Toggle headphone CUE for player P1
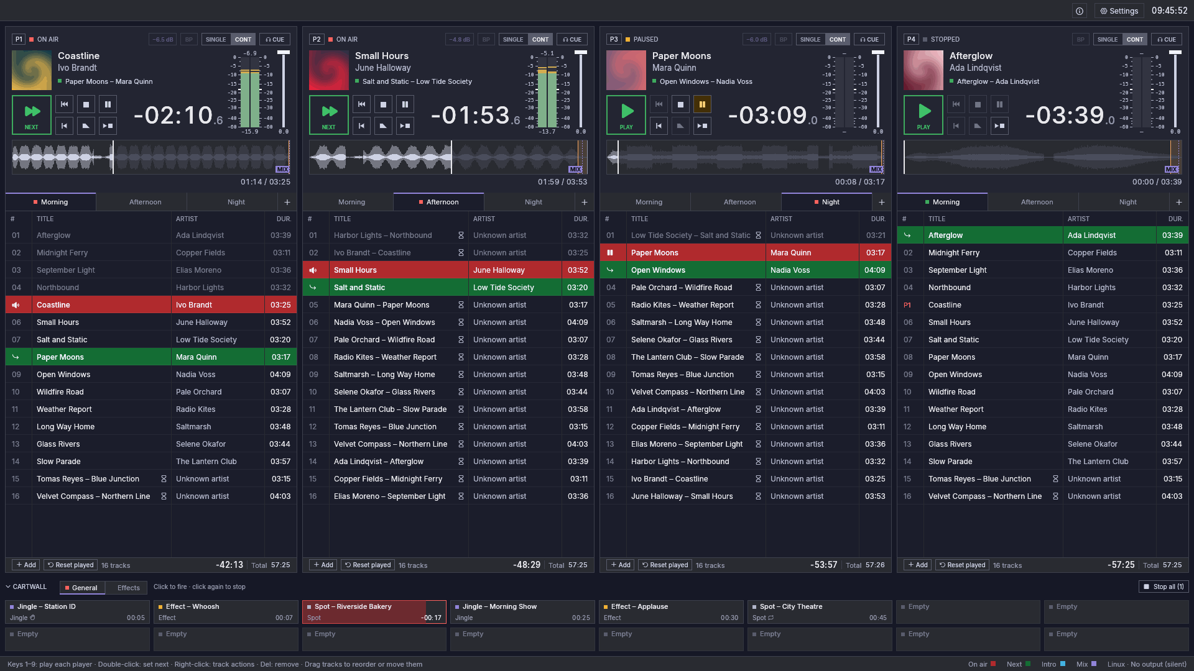The width and height of the screenshot is (1194, 671). point(275,39)
